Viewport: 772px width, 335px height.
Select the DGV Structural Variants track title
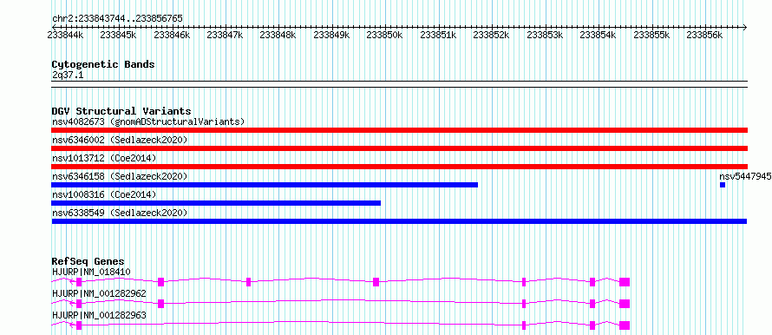(x=121, y=111)
